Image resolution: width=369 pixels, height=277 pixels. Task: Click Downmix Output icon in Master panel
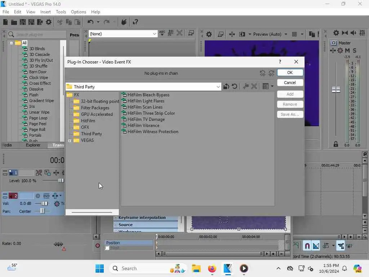click(x=345, y=33)
